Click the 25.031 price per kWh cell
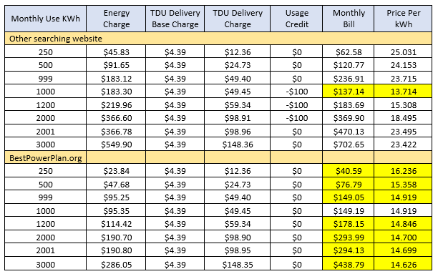This screenshot has height=274, width=438. pos(403,52)
